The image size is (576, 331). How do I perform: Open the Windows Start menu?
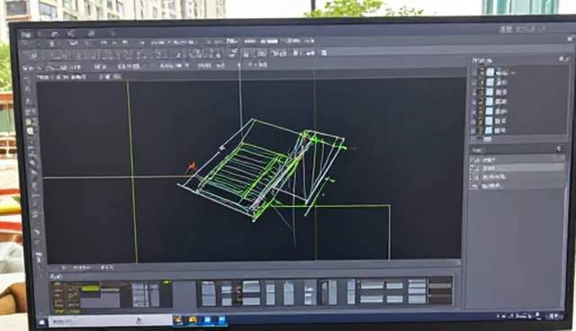[x=42, y=323]
